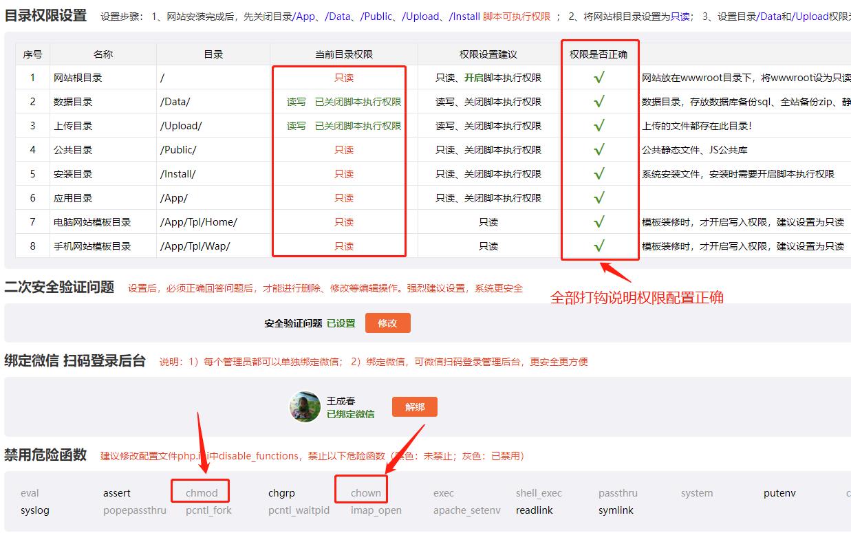
Task: Click the green checkmark in 数据目录 row
Action: point(599,102)
